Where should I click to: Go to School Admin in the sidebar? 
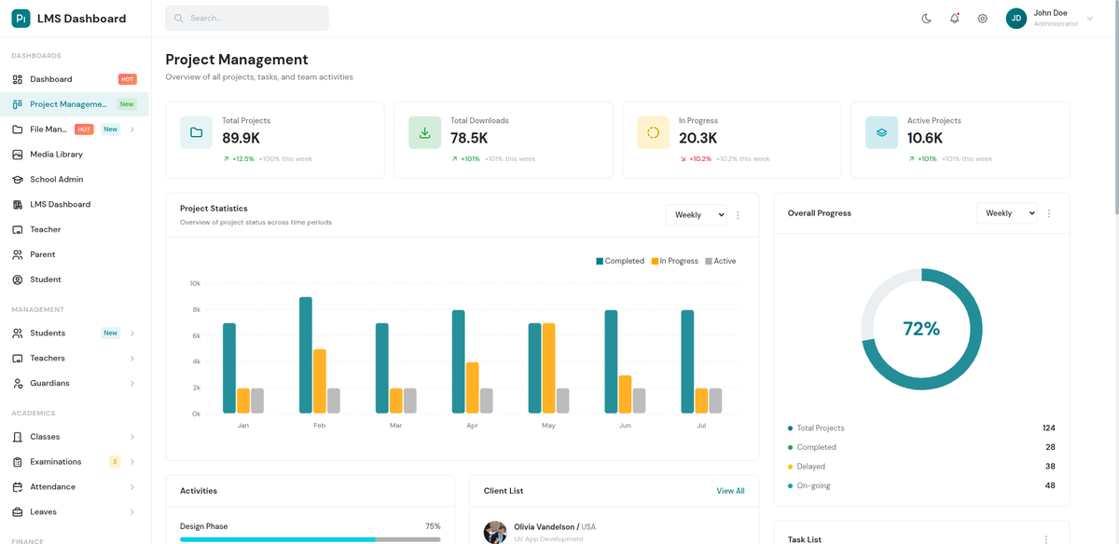[x=56, y=180]
